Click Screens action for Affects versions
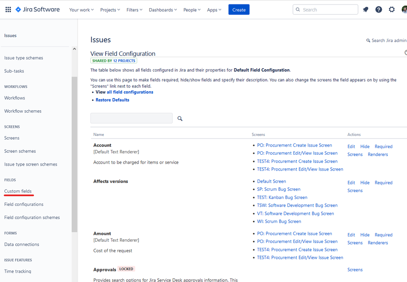 click(355, 190)
